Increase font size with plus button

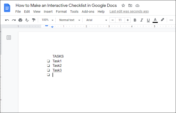click(x=128, y=20)
